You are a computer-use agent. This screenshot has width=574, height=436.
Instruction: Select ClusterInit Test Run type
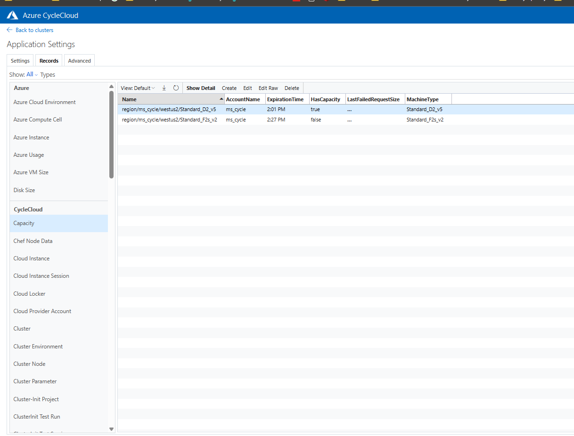coord(58,417)
